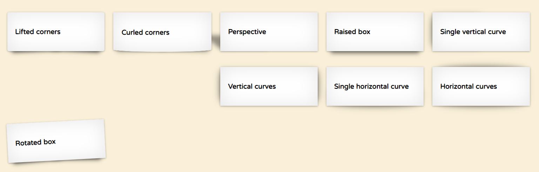
Task: Click the 'Curled corners' text label
Action: tap(146, 32)
